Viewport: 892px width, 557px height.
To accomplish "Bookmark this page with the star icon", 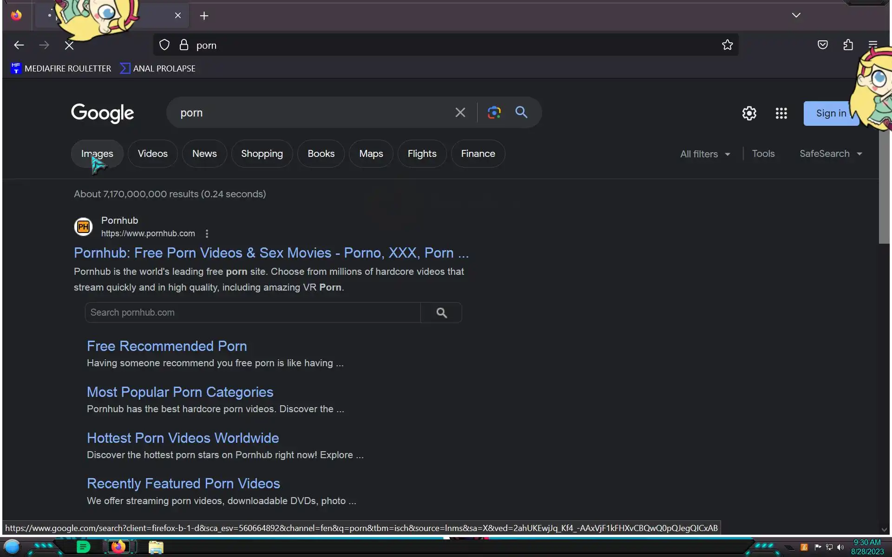I will (727, 45).
